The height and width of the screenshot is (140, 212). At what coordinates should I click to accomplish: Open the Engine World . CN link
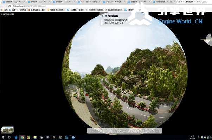(181, 21)
